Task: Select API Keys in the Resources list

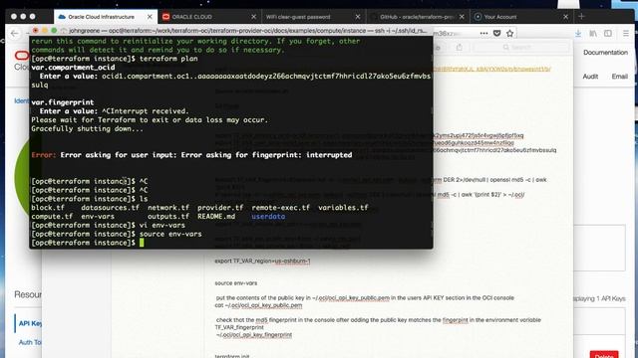Action: (x=30, y=323)
